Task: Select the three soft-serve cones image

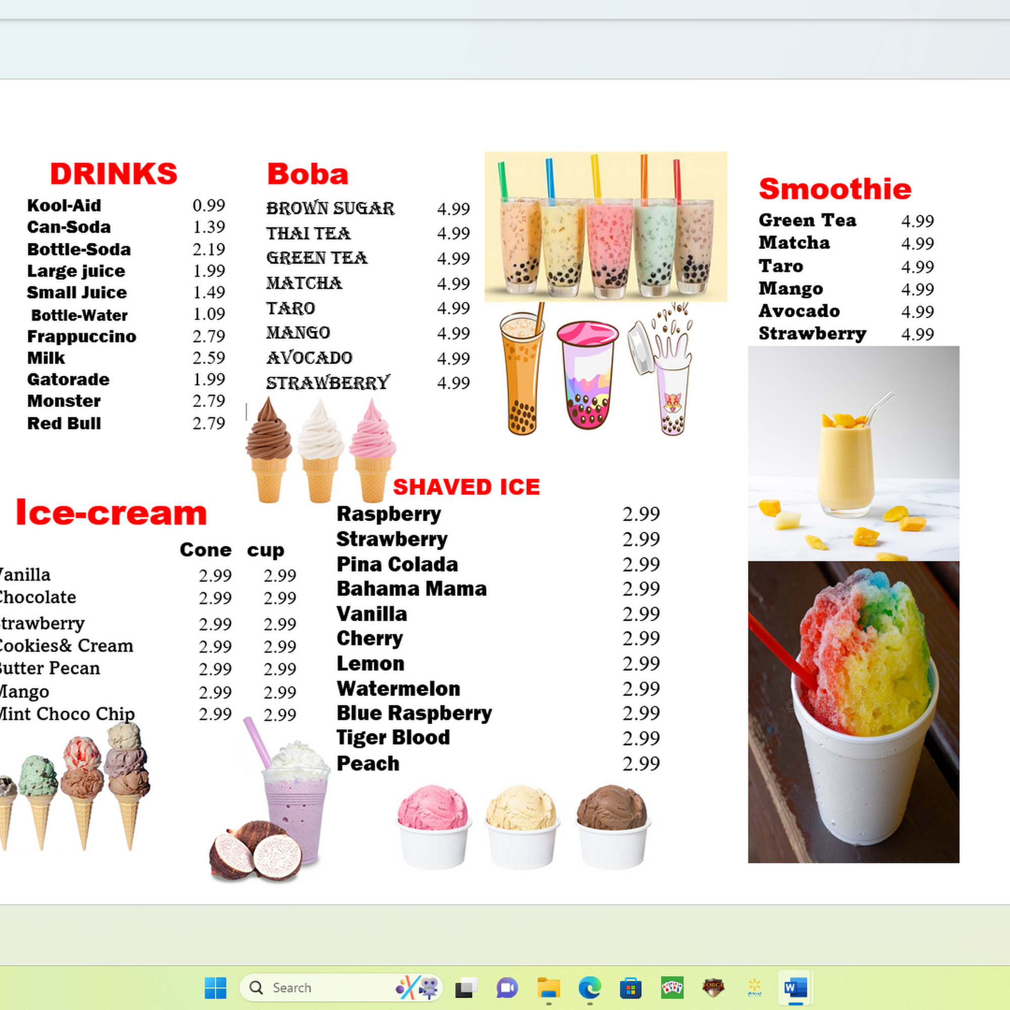Action: click(x=321, y=450)
